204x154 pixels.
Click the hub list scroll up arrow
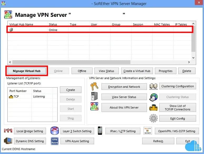click(193, 24)
